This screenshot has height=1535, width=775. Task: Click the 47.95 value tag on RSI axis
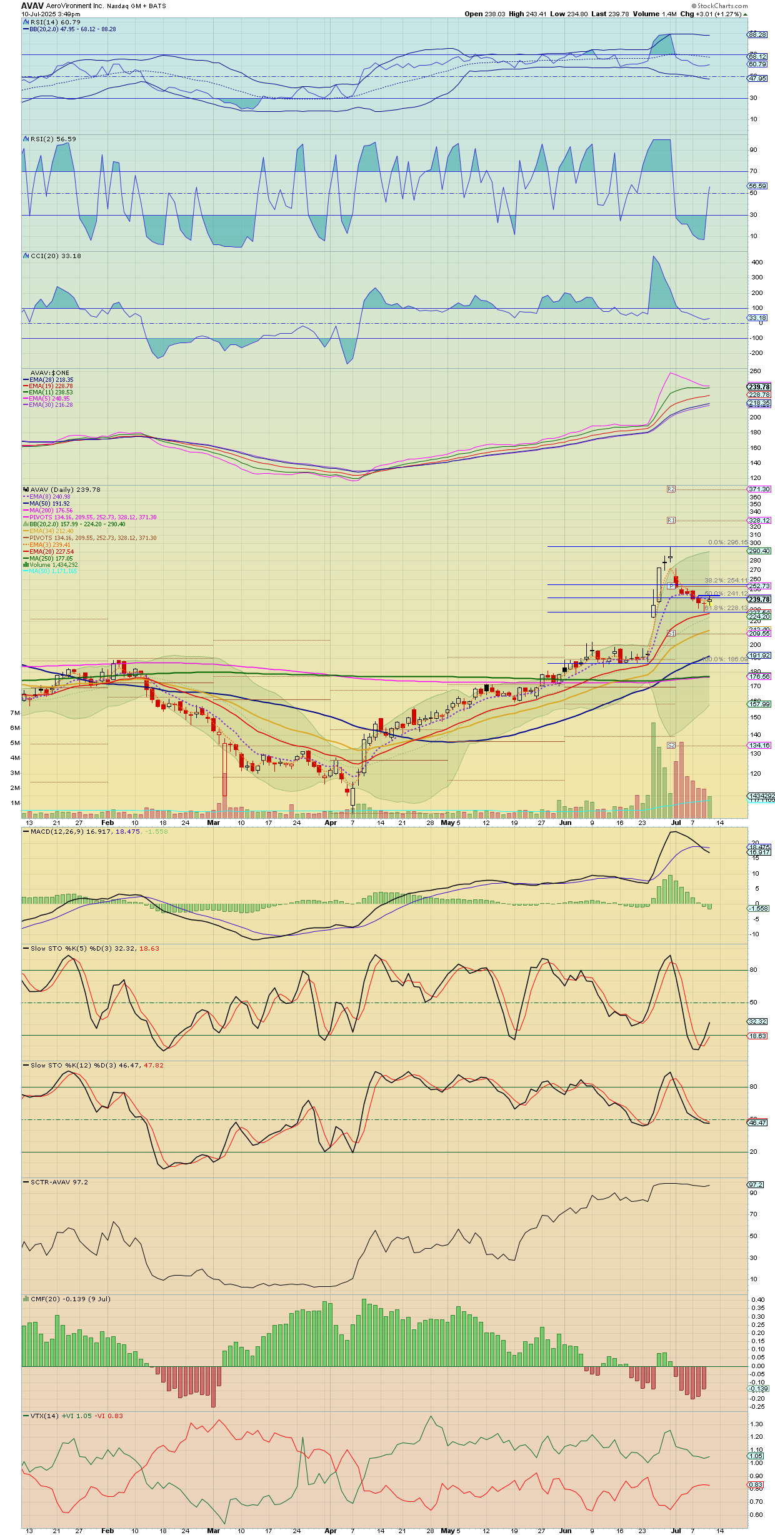(x=757, y=79)
